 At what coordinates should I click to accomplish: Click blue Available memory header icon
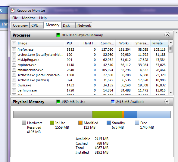pyautogui.click(x=113, y=101)
